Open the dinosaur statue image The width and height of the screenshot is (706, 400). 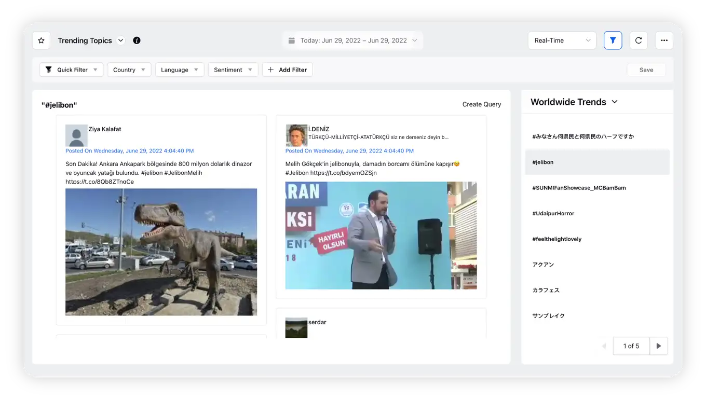[x=161, y=252]
